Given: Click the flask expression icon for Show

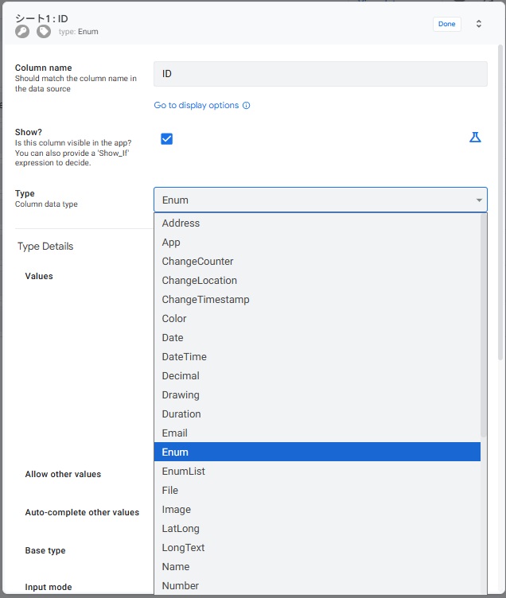Looking at the screenshot, I should pyautogui.click(x=475, y=138).
